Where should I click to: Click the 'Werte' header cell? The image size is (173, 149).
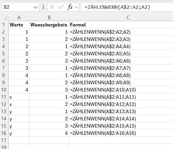pos(19,25)
